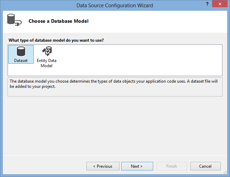Click the "Choose a Database Model" heading
Viewport: 230px width, 177px height.
click(x=59, y=21)
